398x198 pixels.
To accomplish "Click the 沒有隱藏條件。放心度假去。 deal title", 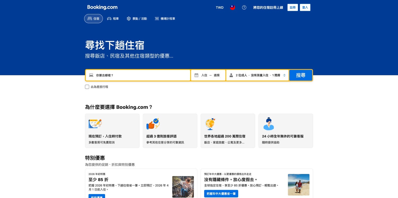I will tap(231, 180).
